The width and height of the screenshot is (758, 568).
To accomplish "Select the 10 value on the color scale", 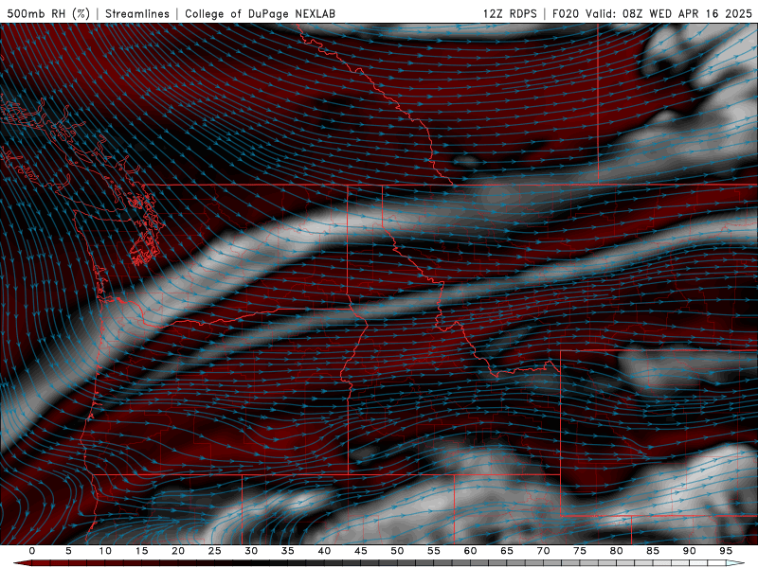I will click(105, 551).
